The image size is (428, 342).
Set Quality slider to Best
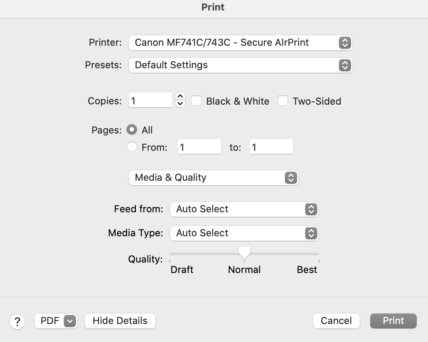[x=319, y=254]
